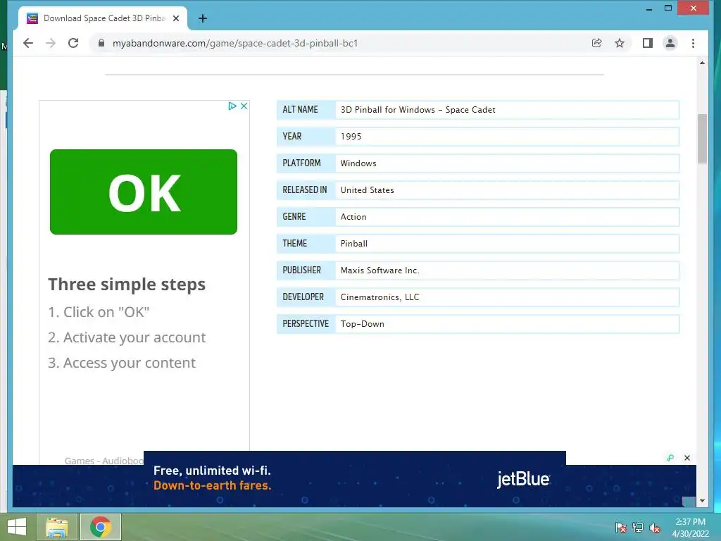The width and height of the screenshot is (721, 541).
Task: Go back with the browser back arrow
Action: coord(28,43)
